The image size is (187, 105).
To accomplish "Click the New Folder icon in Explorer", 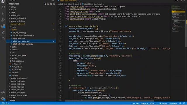I will click(48, 4).
